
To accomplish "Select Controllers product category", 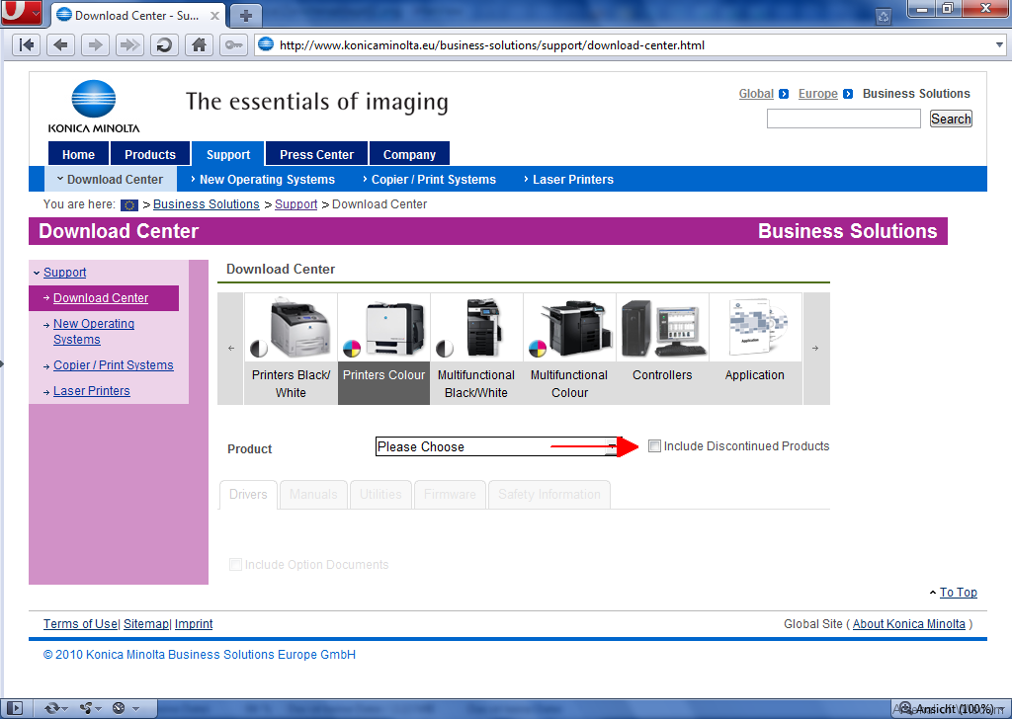I will tap(662, 349).
